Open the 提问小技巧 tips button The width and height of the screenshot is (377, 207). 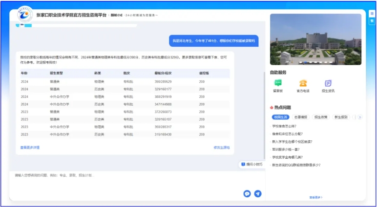(x=252, y=164)
